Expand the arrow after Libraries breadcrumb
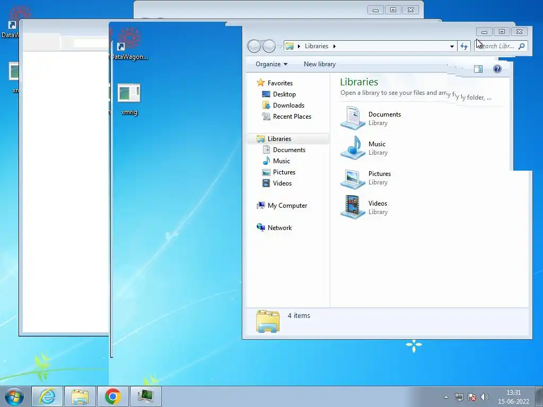Image resolution: width=543 pixels, height=407 pixels. pyautogui.click(x=335, y=46)
